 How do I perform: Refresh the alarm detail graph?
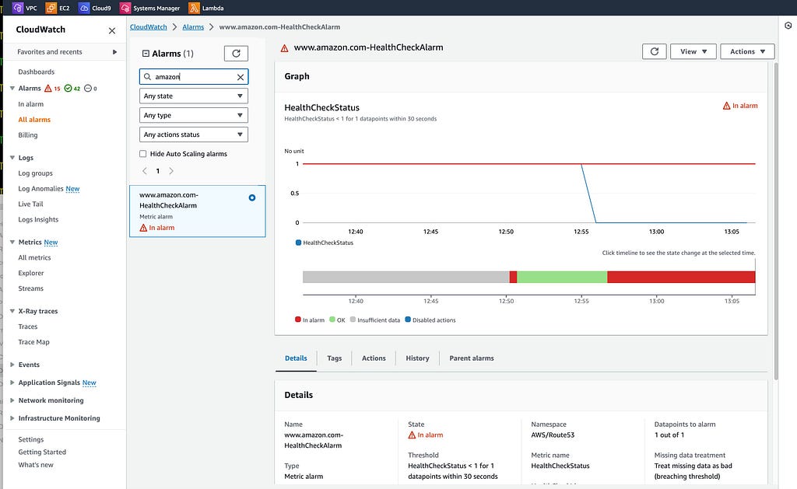pos(654,51)
